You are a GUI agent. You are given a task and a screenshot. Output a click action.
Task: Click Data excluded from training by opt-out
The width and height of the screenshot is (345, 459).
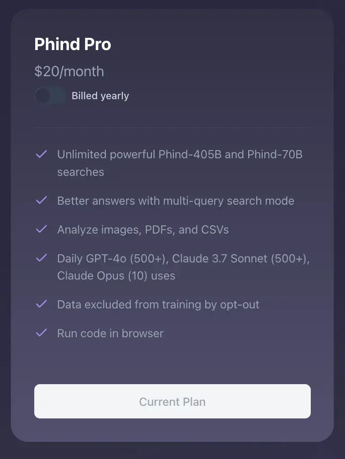tap(158, 305)
